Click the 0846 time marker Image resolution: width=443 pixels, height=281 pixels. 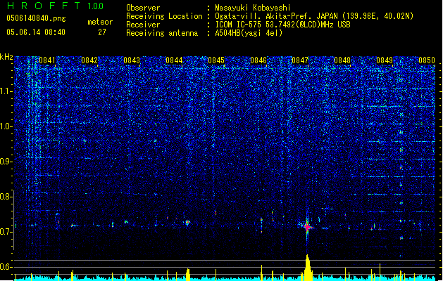tap(258, 60)
